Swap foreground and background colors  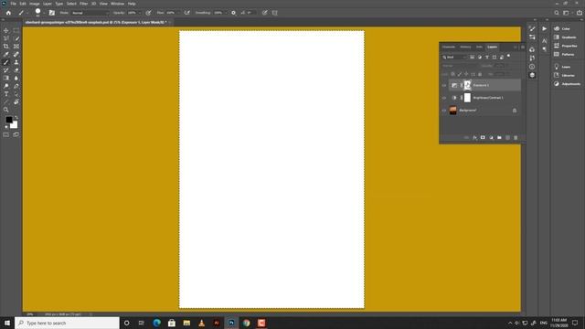pyautogui.click(x=16, y=118)
